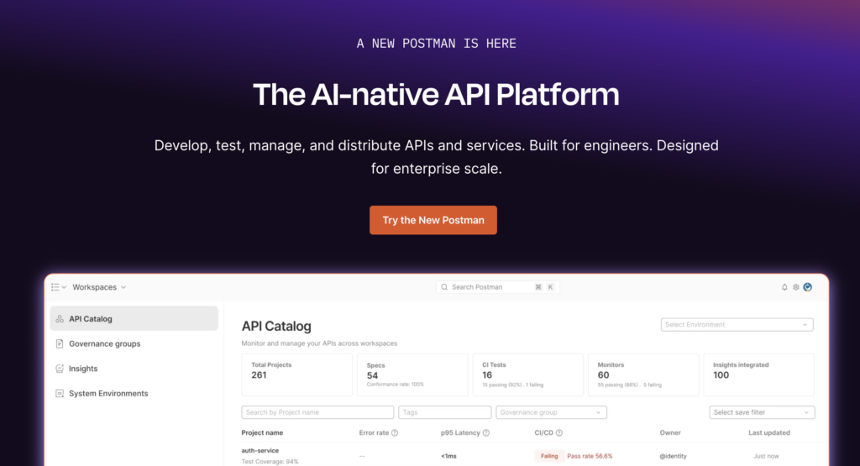Click the Monitors 60 card
The width and height of the screenshot is (860, 466).
click(643, 374)
